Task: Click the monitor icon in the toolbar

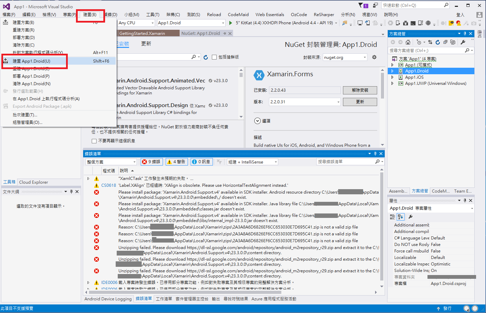Action: (x=360, y=23)
